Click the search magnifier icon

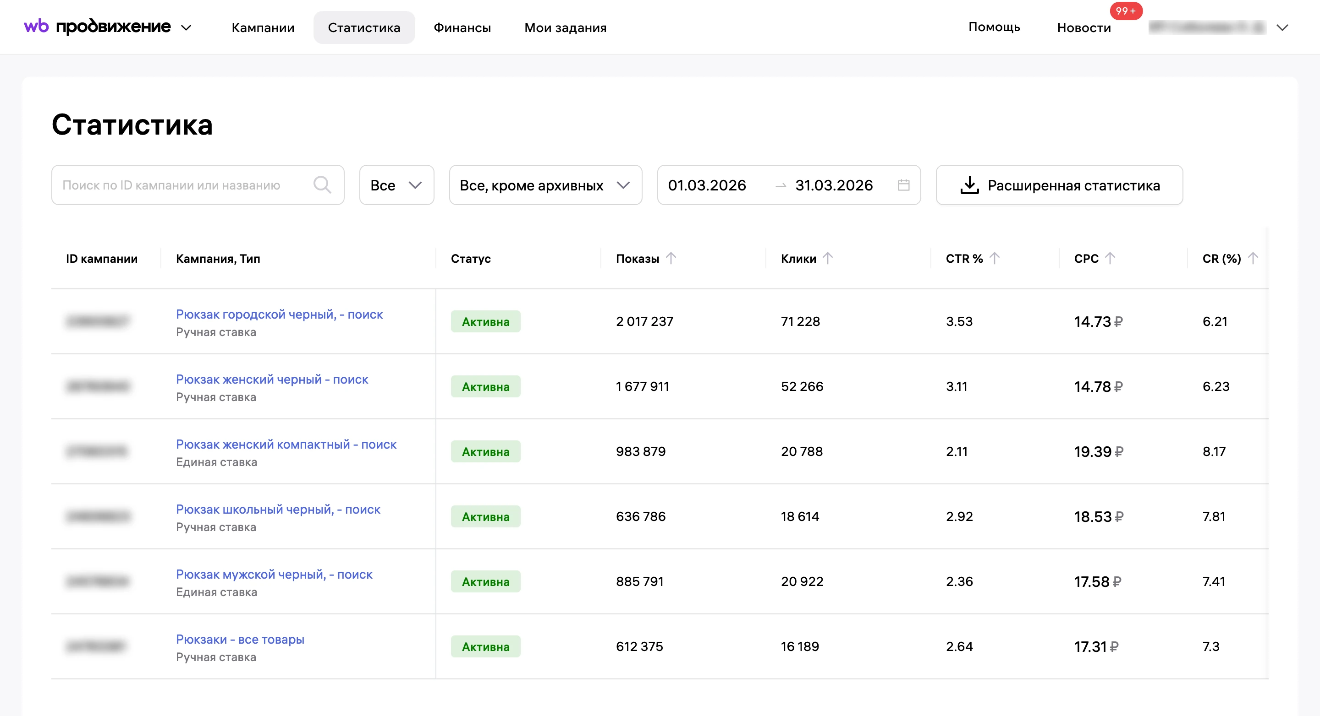coord(322,185)
